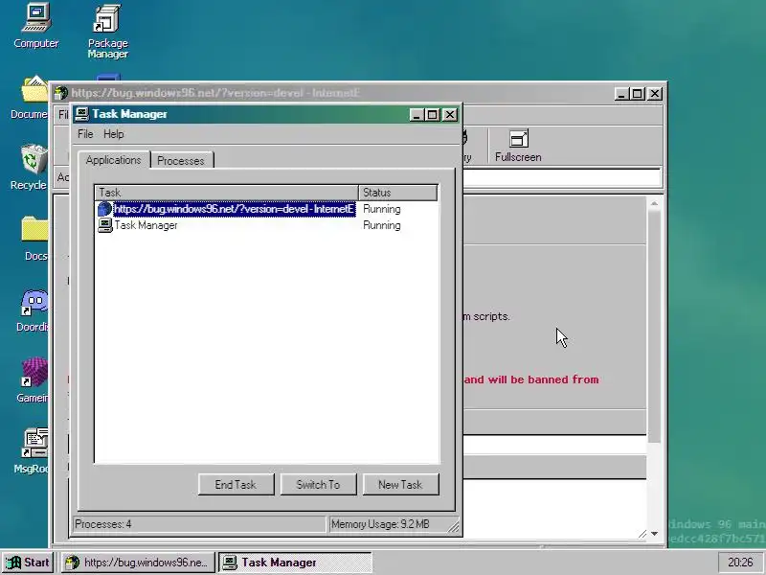Click the Memory Usage status bar entry
Screen dimensions: 766x575
(389, 524)
